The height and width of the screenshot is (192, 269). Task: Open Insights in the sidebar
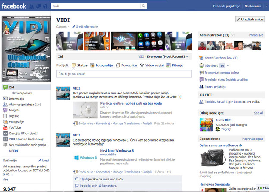click(x=14, y=110)
